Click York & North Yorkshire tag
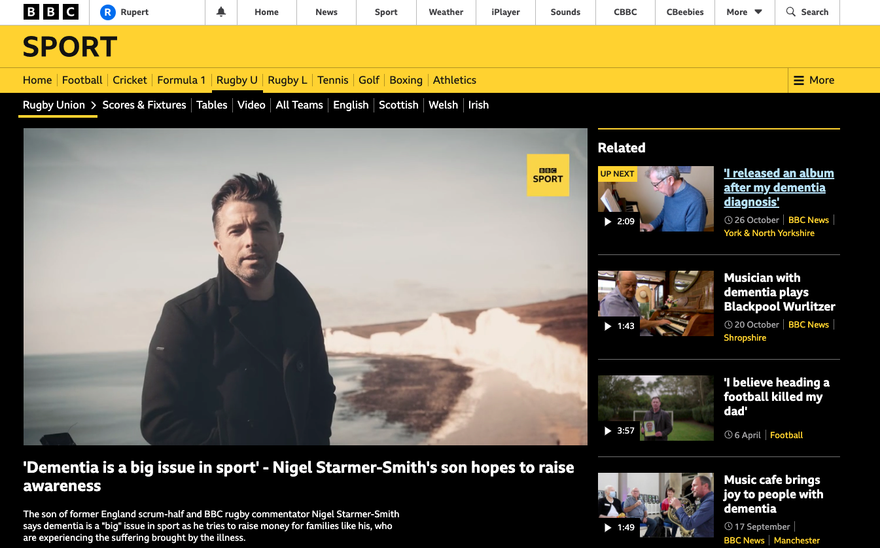Image resolution: width=880 pixels, height=548 pixels. [x=769, y=233]
